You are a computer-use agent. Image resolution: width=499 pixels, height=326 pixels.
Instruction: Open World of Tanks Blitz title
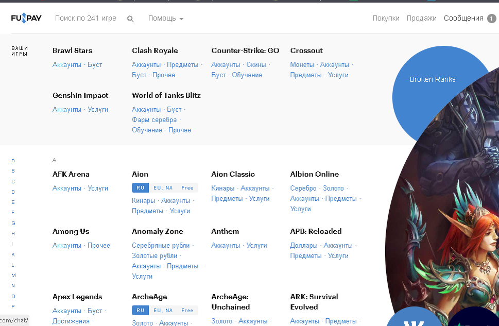pos(166,95)
